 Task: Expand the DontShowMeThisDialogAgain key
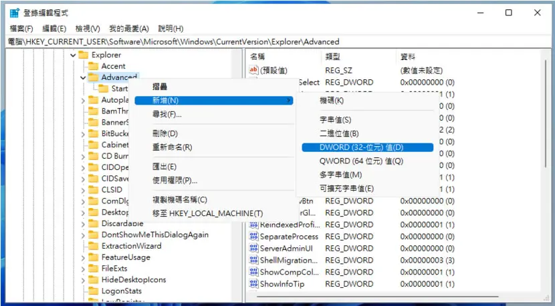pos(83,235)
